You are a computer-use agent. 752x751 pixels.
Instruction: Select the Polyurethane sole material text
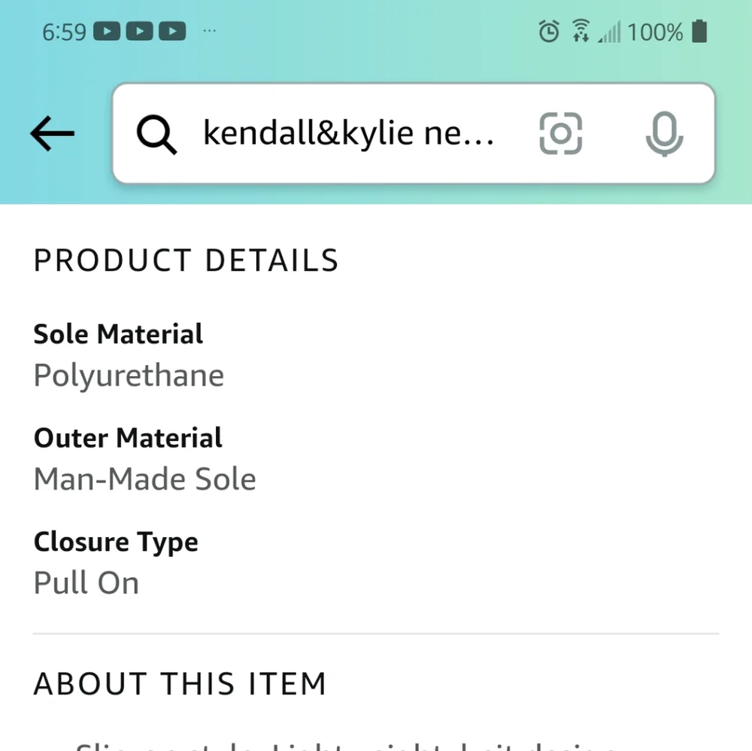pos(128,375)
